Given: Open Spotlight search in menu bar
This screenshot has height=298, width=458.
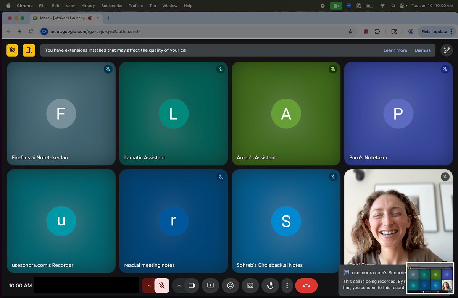Looking at the screenshot, I should [393, 6].
